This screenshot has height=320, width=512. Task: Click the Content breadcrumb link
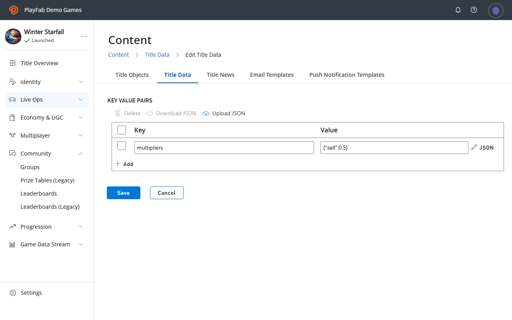pyautogui.click(x=119, y=55)
